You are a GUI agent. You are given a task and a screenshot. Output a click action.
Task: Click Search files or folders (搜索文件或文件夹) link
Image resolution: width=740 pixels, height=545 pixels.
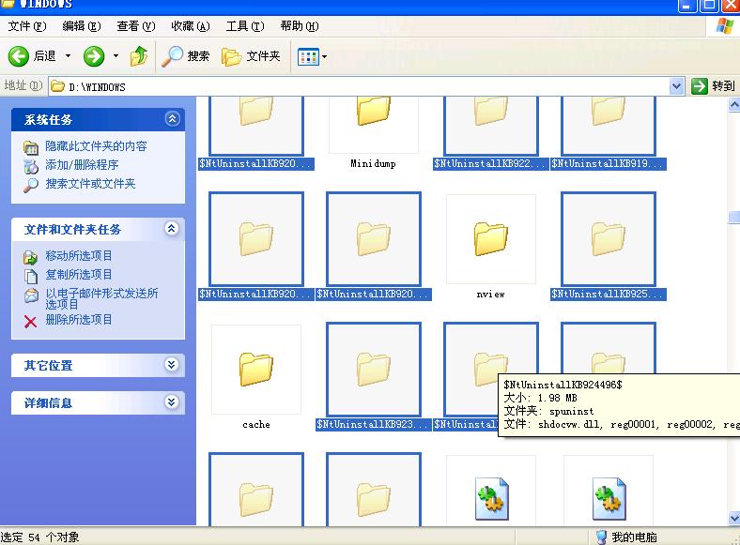[x=90, y=184]
